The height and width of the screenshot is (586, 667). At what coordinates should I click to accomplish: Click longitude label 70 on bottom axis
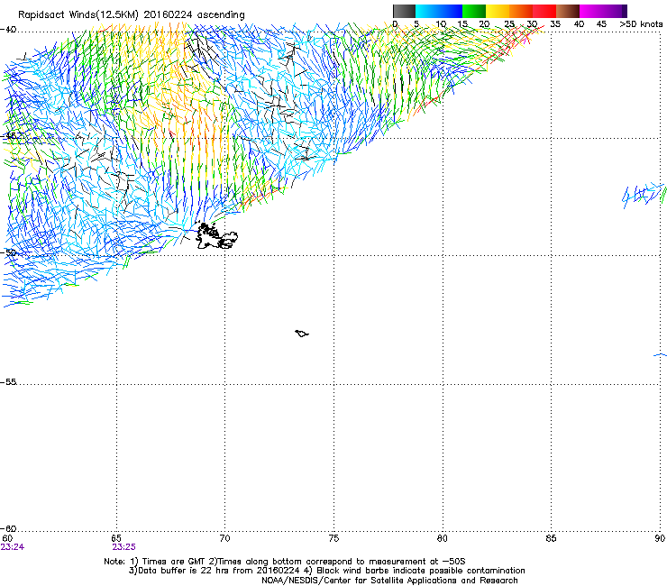225,538
